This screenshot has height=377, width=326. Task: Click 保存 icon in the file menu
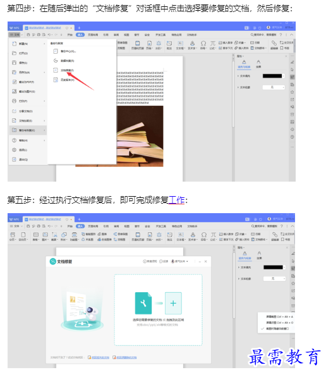pyautogui.click(x=15, y=63)
